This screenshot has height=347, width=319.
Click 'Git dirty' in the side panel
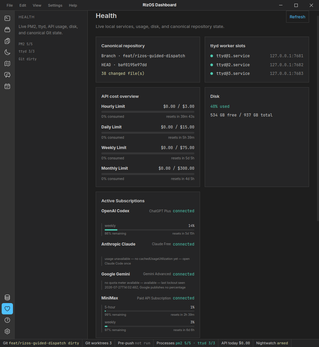[x=27, y=59]
